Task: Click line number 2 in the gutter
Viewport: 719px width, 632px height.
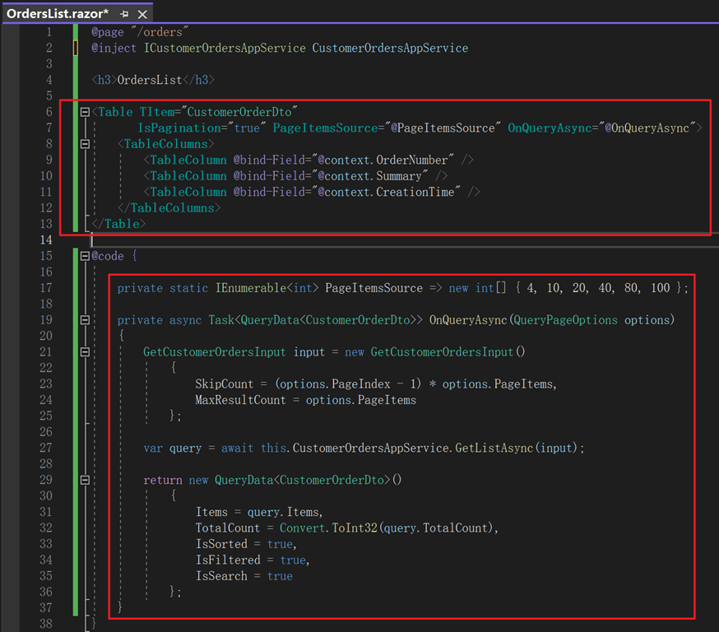Action: (x=49, y=49)
